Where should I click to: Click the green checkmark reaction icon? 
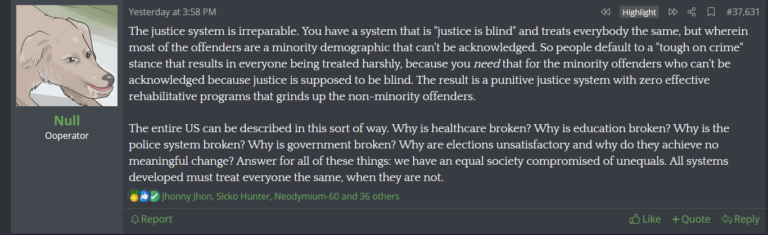click(x=154, y=196)
